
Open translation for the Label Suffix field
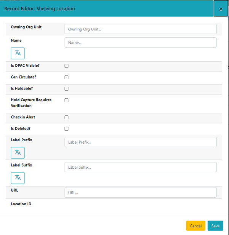coord(18,178)
